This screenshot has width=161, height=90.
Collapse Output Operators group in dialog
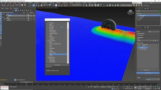[47, 57]
